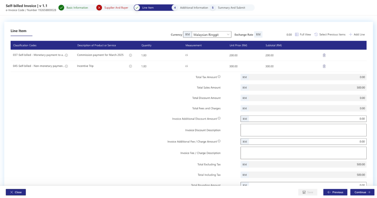Click info icon next to Total Tax Amount
This screenshot has height=198, width=377.
click(x=219, y=77)
